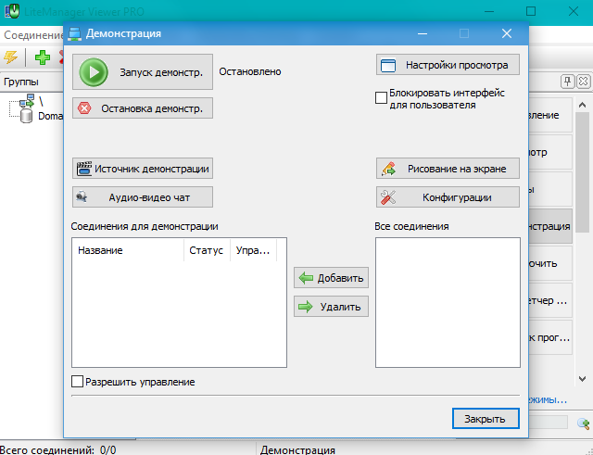The width and height of the screenshot is (593, 455).
Task: Click Всего соединений: 0/0 status bar text
Action: coord(58,450)
